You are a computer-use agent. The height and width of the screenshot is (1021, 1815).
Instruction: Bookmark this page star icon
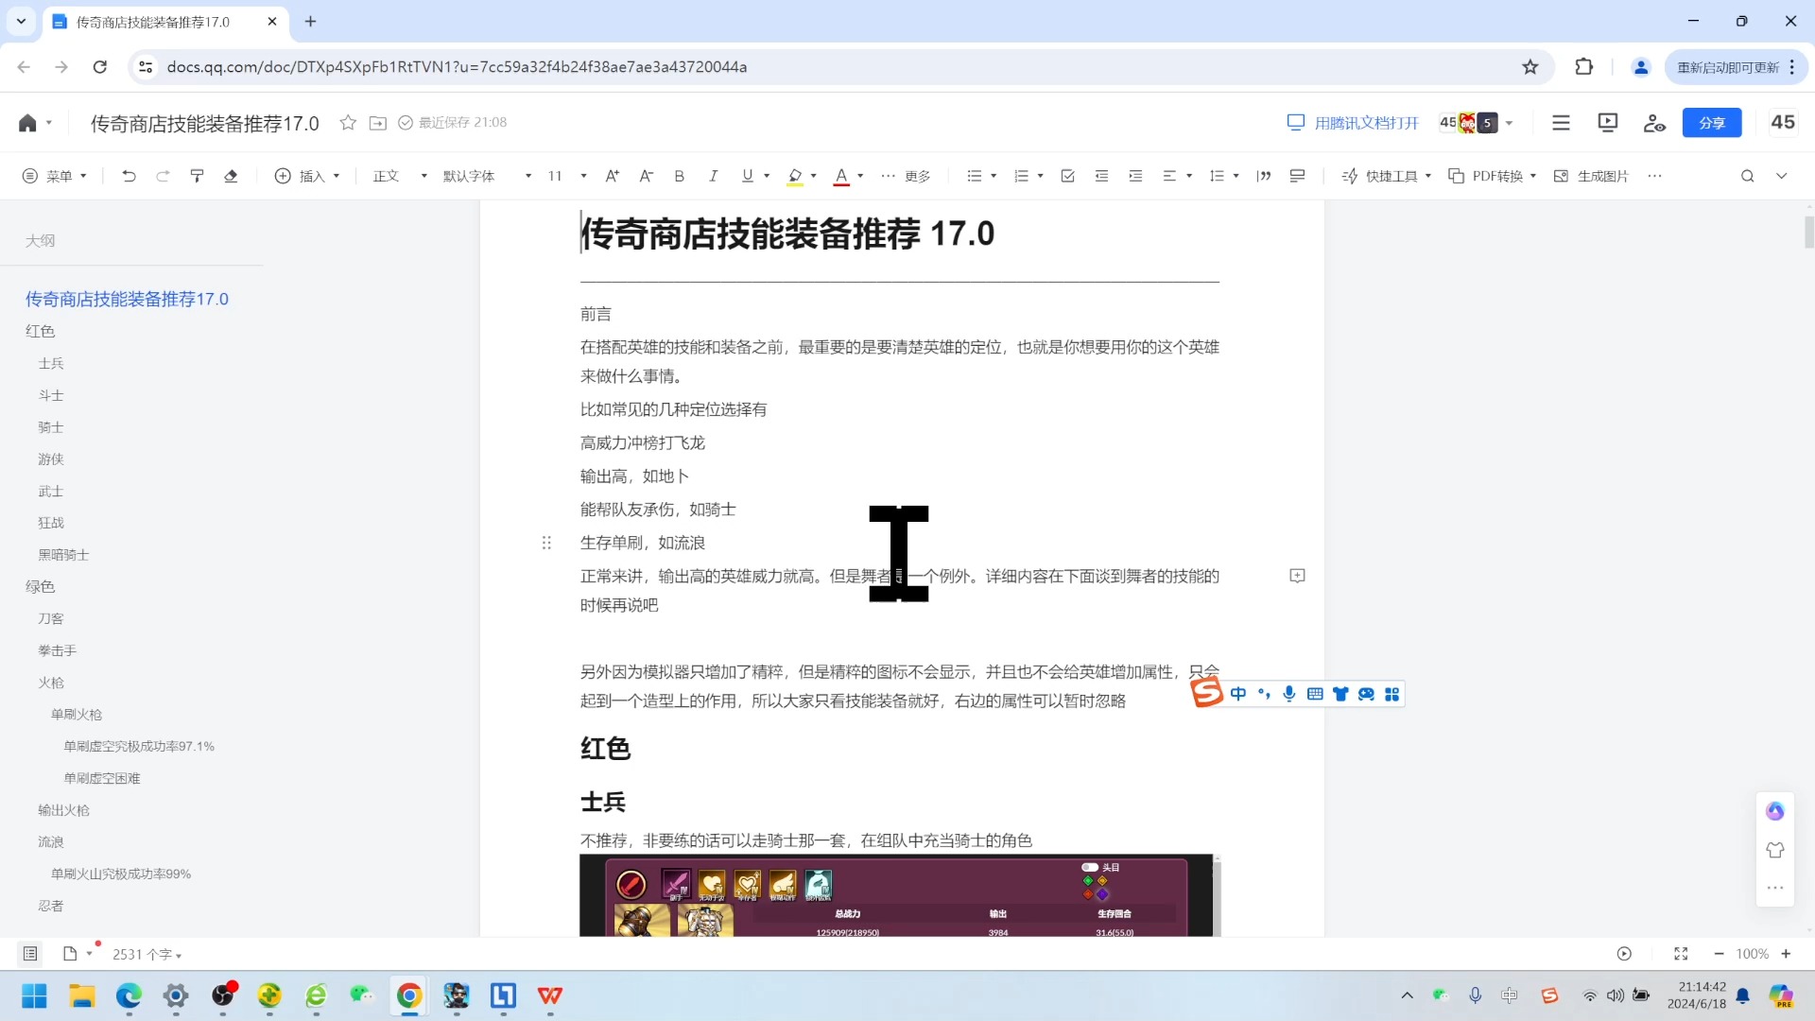(x=1530, y=67)
